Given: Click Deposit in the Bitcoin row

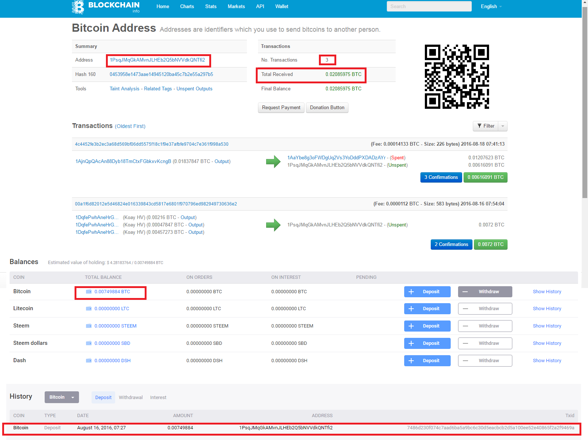Looking at the screenshot, I should click(x=427, y=292).
